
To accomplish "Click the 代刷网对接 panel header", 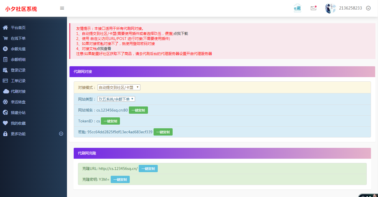I will [222, 72].
